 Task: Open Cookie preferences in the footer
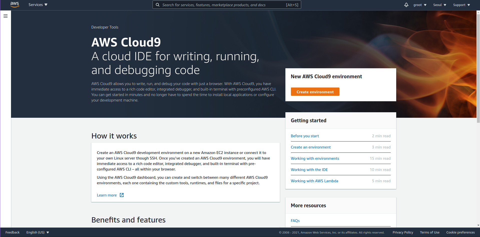pos(460,232)
